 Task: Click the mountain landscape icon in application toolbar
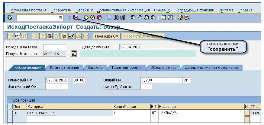[x=42, y=36]
